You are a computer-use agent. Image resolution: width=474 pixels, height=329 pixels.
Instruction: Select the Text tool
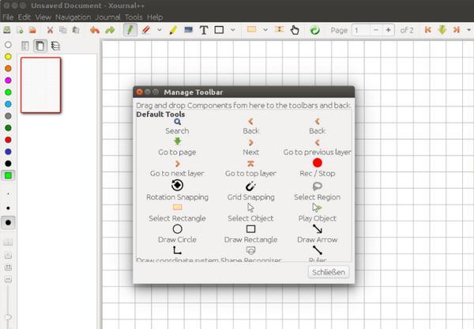pos(204,30)
